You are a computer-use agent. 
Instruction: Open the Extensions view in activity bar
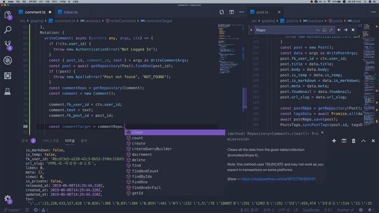8,76
